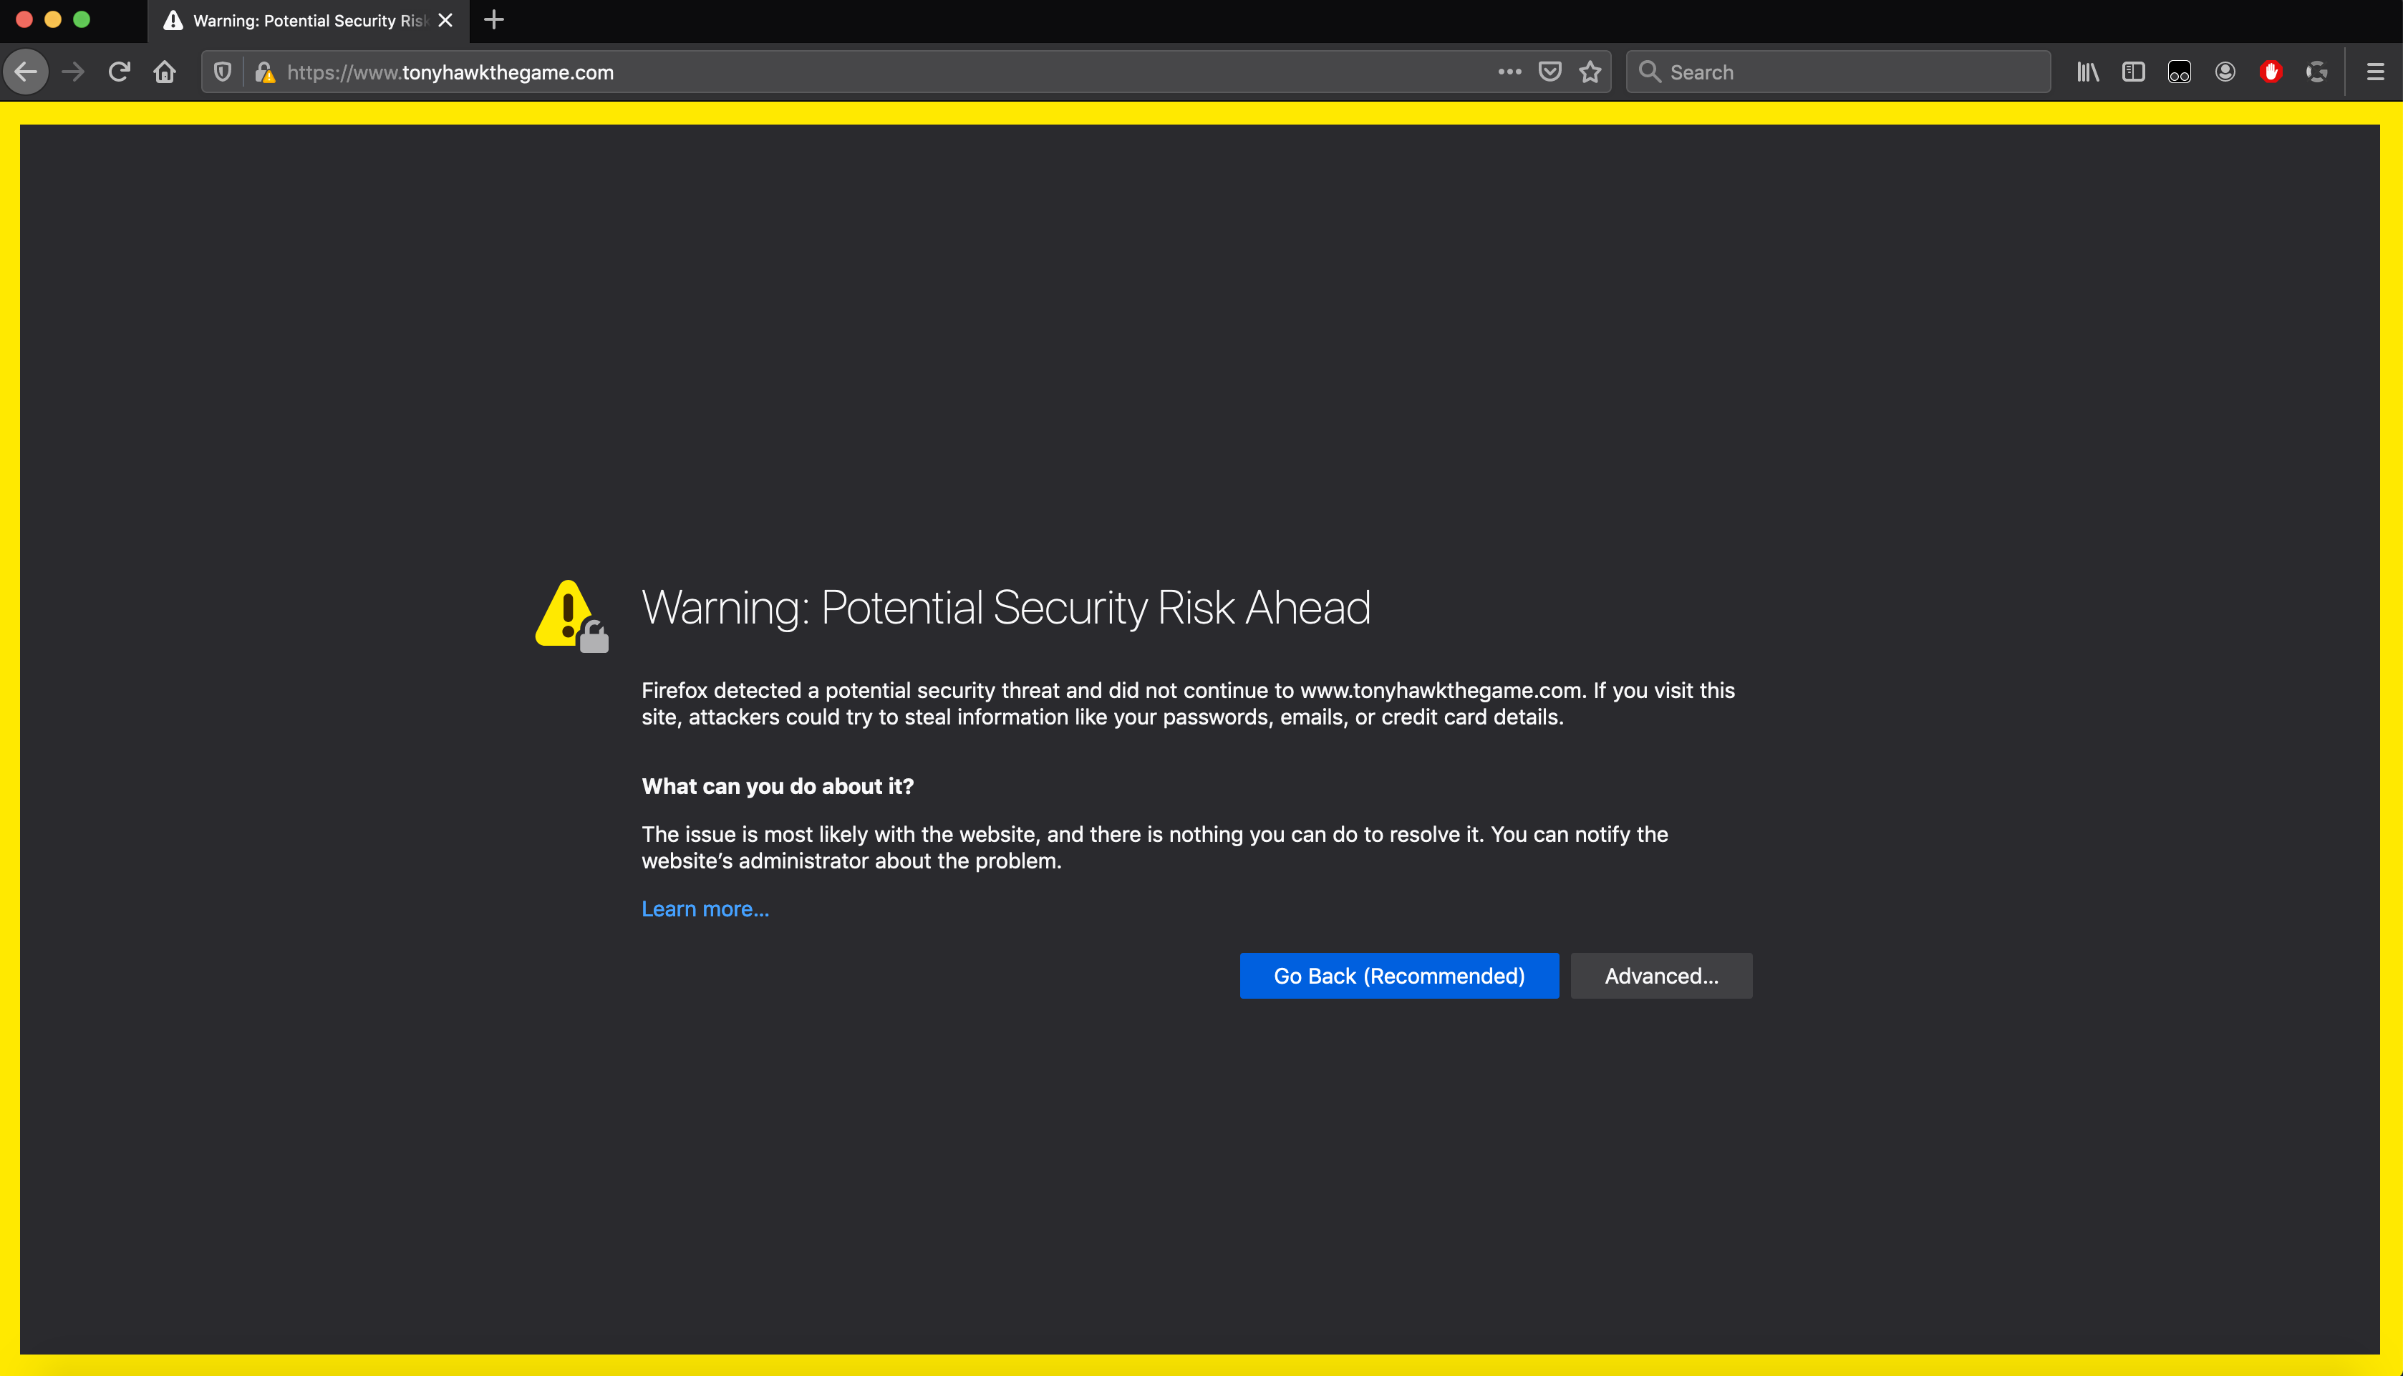Viewport: 2403px width, 1376px height.
Task: Click "What can you do about it?" text
Action: (778, 786)
